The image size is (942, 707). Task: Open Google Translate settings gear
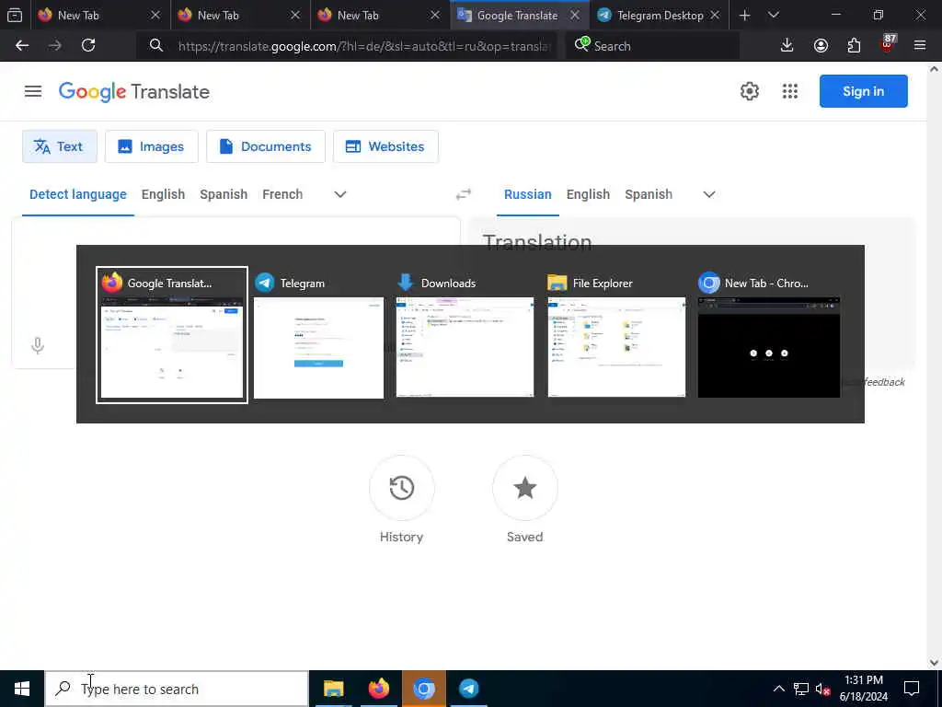pyautogui.click(x=749, y=91)
